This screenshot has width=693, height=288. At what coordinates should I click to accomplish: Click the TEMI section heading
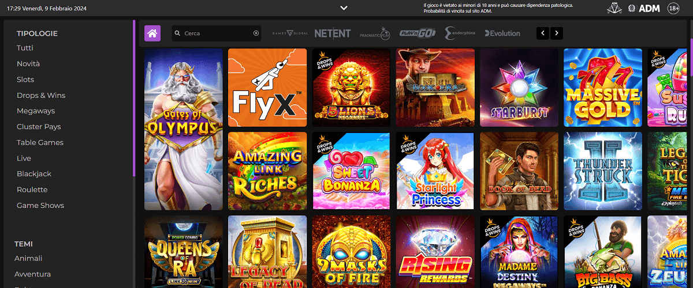(x=24, y=244)
